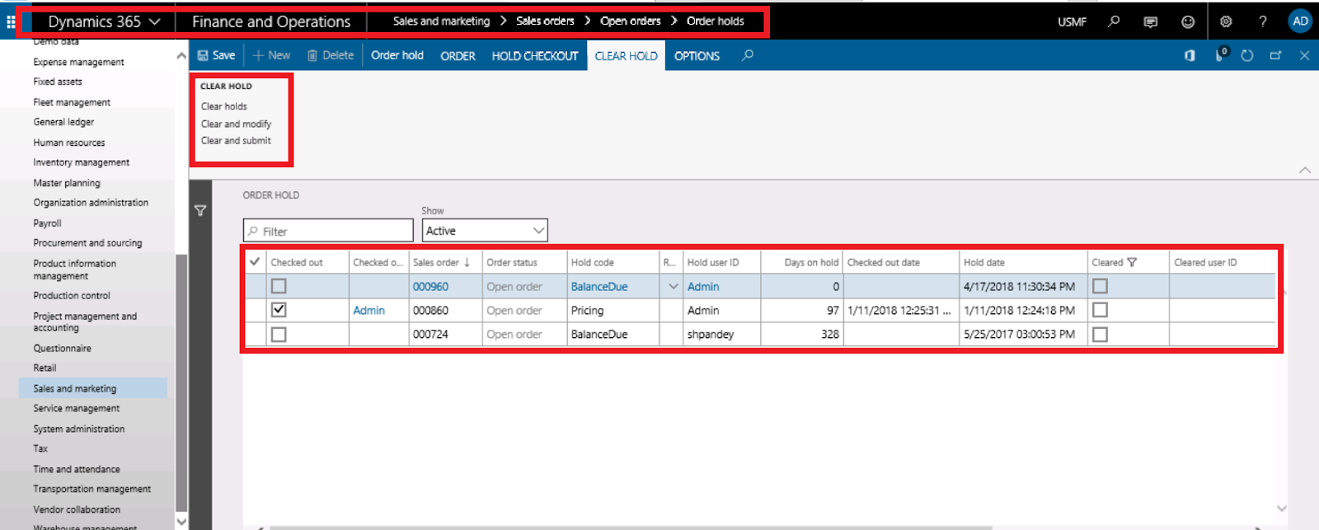Click the navigation scrollbar down arrow
1319x530 pixels.
pyautogui.click(x=181, y=521)
